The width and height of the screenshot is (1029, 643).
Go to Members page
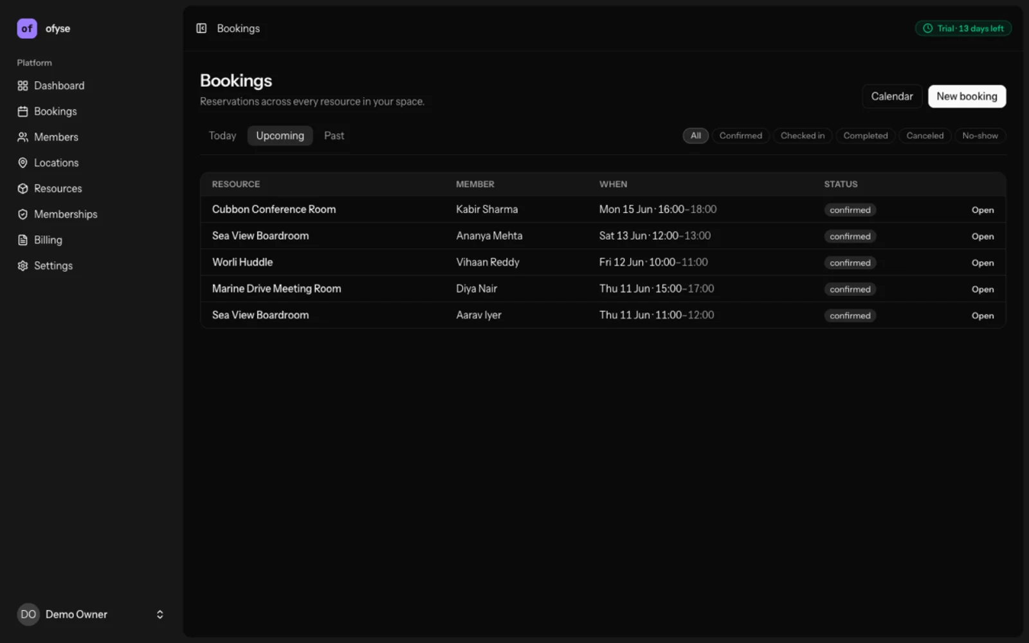point(91,137)
